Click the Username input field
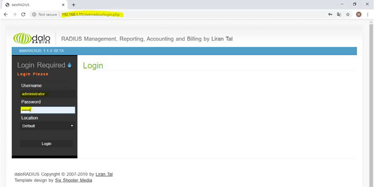The height and width of the screenshot is (187, 374). click(x=48, y=94)
